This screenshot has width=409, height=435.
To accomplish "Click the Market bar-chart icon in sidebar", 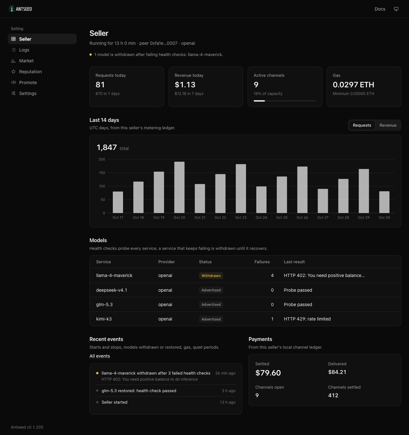I will click(13, 61).
